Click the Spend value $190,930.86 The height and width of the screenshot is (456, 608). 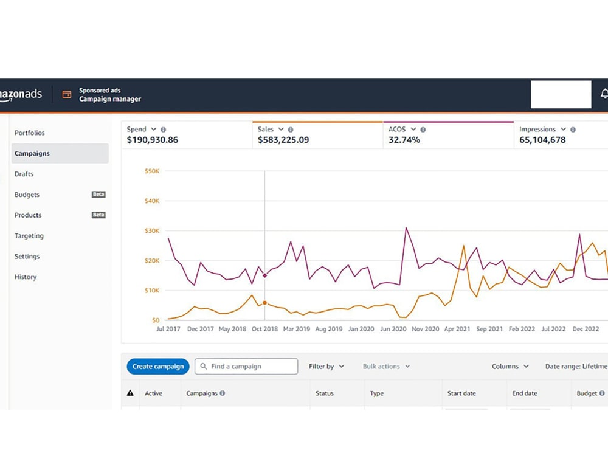[x=153, y=140]
